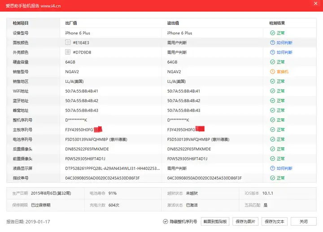Image resolution: width=323 pixels, height=232 pixels.
Task: Click the question mark icon in 面板颜色 row
Action: (x=272, y=43)
